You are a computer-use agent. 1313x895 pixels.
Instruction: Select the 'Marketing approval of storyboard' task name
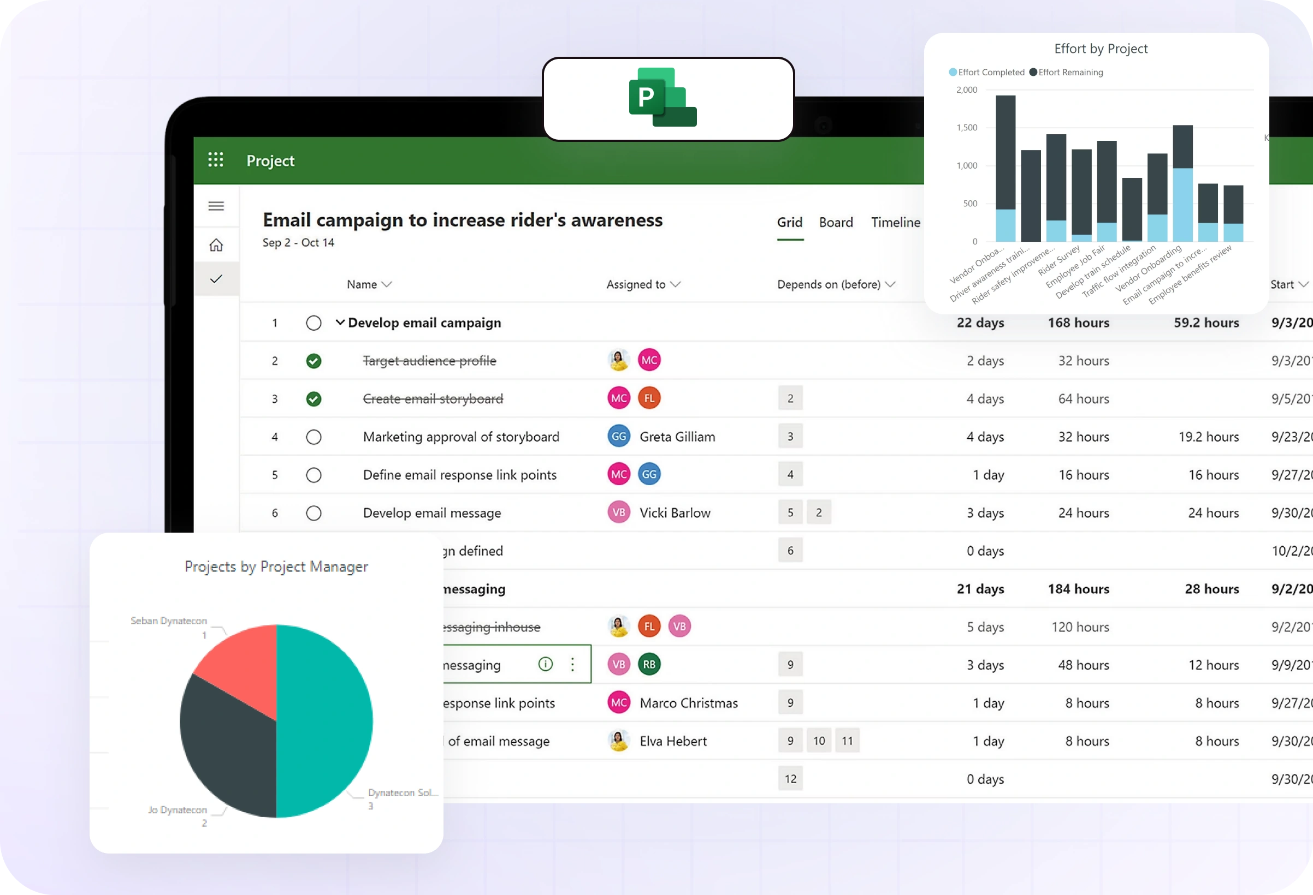(461, 437)
